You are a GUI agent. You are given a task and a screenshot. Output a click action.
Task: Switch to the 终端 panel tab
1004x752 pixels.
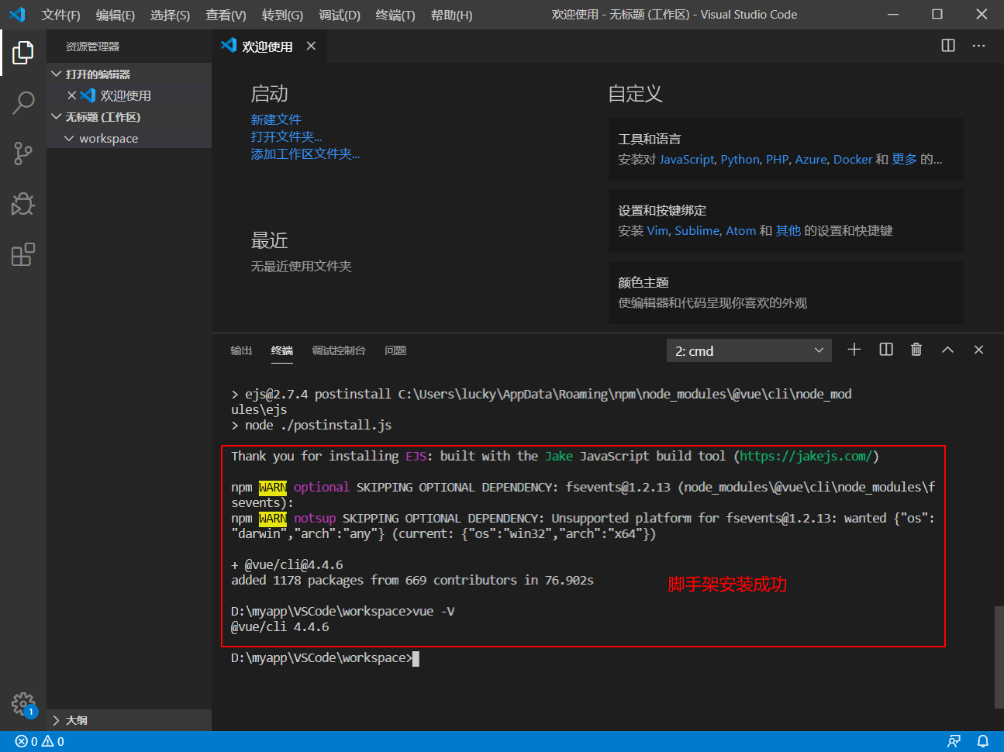[282, 350]
